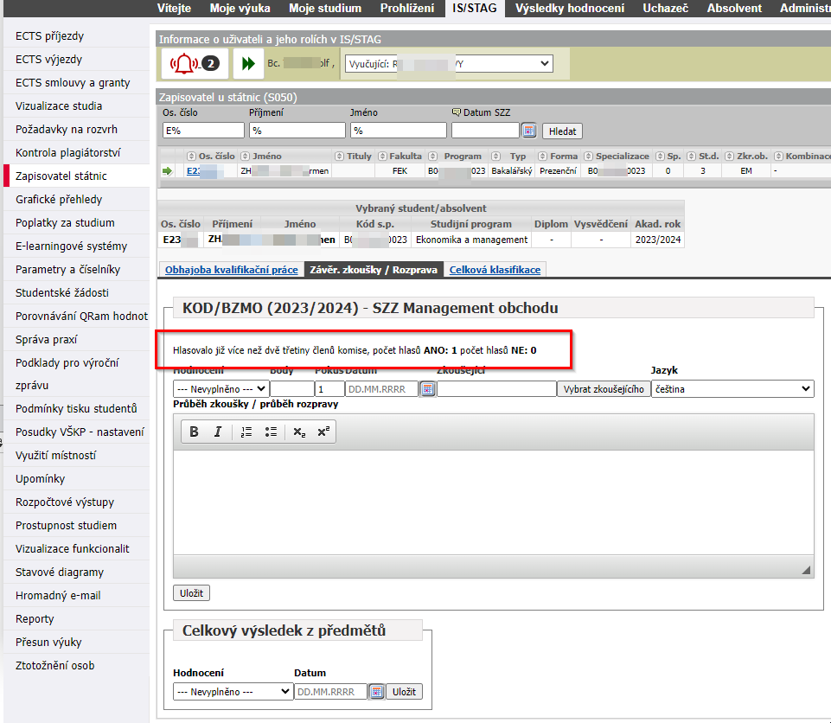Click the exam date DD.MM.RRRR field
The height and width of the screenshot is (723, 831).
381,389
